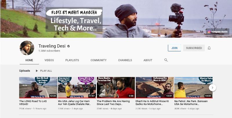Click the Uploads section heading
Screen dimensions: 232x118
[x=25, y=71]
